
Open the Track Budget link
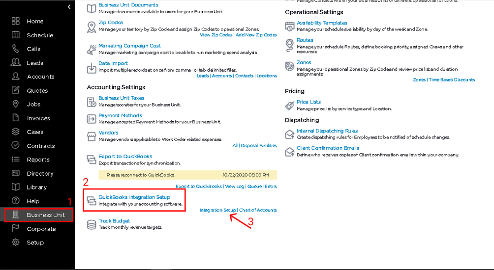(114, 221)
